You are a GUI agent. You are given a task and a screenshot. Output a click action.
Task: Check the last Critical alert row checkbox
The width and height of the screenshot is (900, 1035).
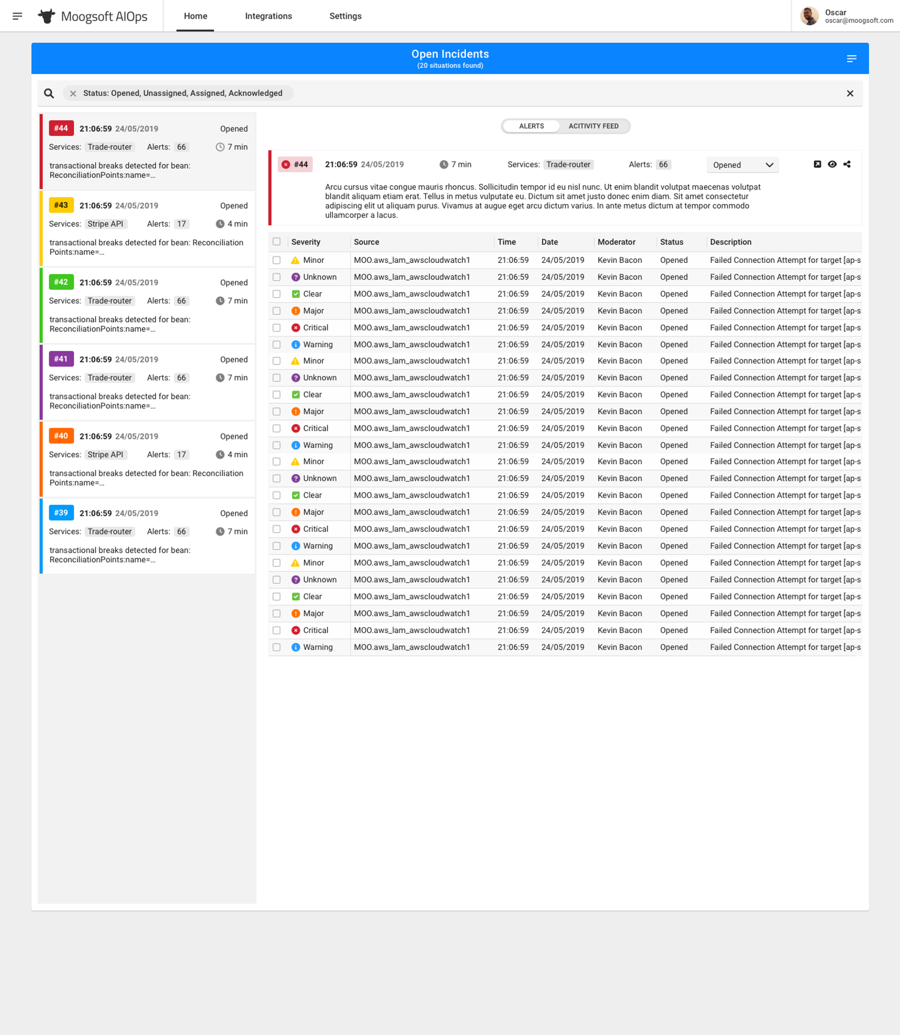(x=277, y=631)
